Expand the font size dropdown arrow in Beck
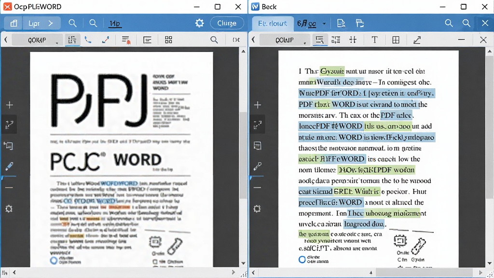This screenshot has width=494, height=278. [324, 24]
